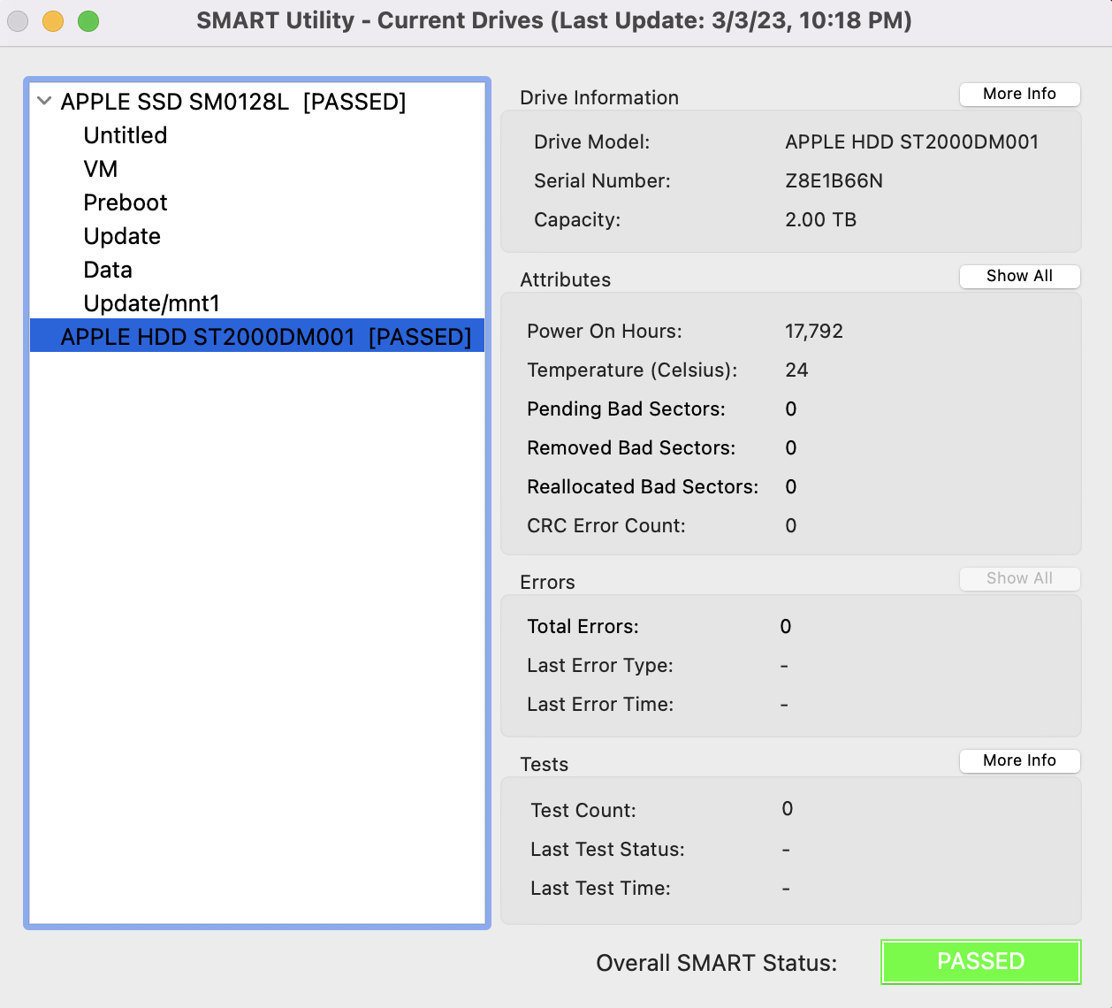This screenshot has height=1008, width=1112.
Task: Open More Info for Drive Information
Action: point(1020,94)
